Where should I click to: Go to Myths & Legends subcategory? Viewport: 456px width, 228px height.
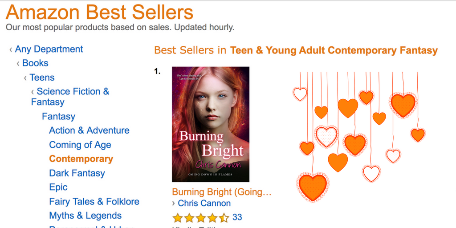[x=85, y=216]
